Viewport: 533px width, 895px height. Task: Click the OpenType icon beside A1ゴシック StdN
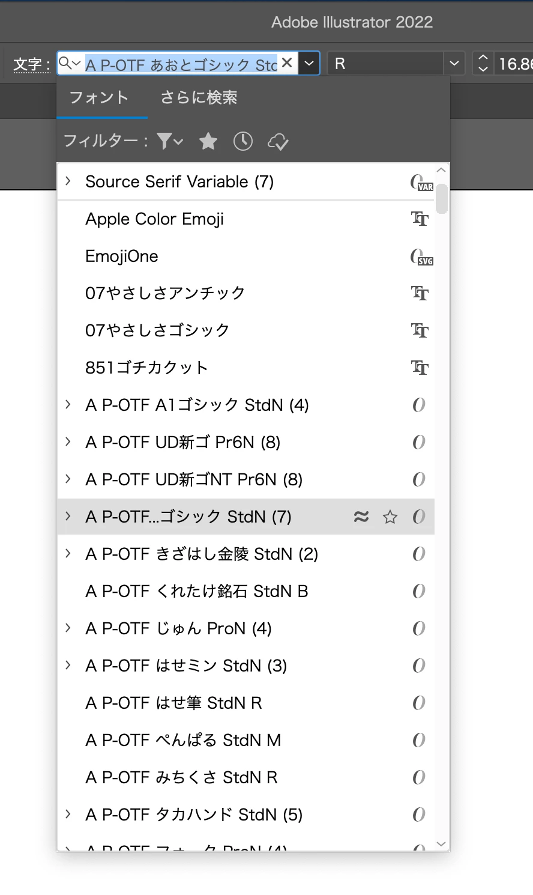[419, 405]
